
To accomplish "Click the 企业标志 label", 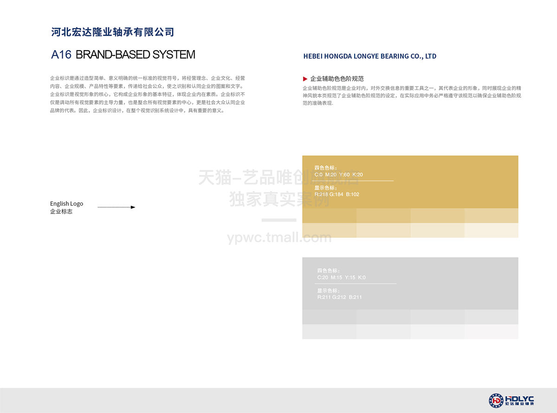I will 61,212.
